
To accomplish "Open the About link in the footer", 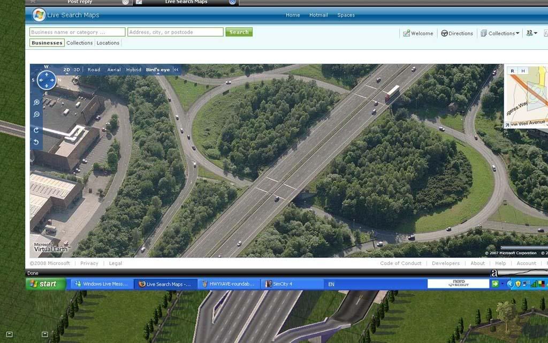I will (477, 263).
